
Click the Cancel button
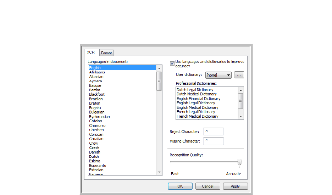(208, 186)
